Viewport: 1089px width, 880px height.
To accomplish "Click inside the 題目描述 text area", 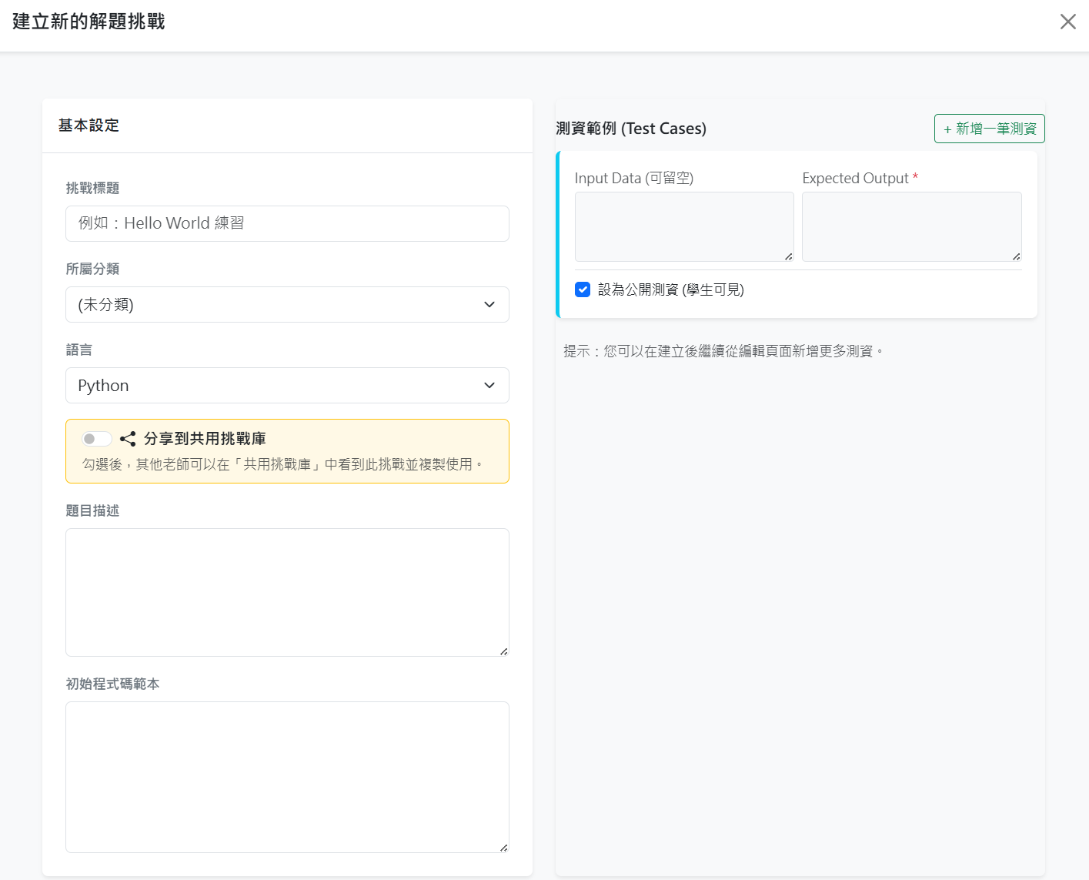I will (x=287, y=592).
